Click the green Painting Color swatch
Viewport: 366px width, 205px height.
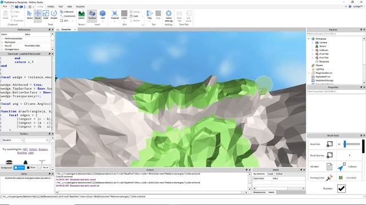[341, 178]
